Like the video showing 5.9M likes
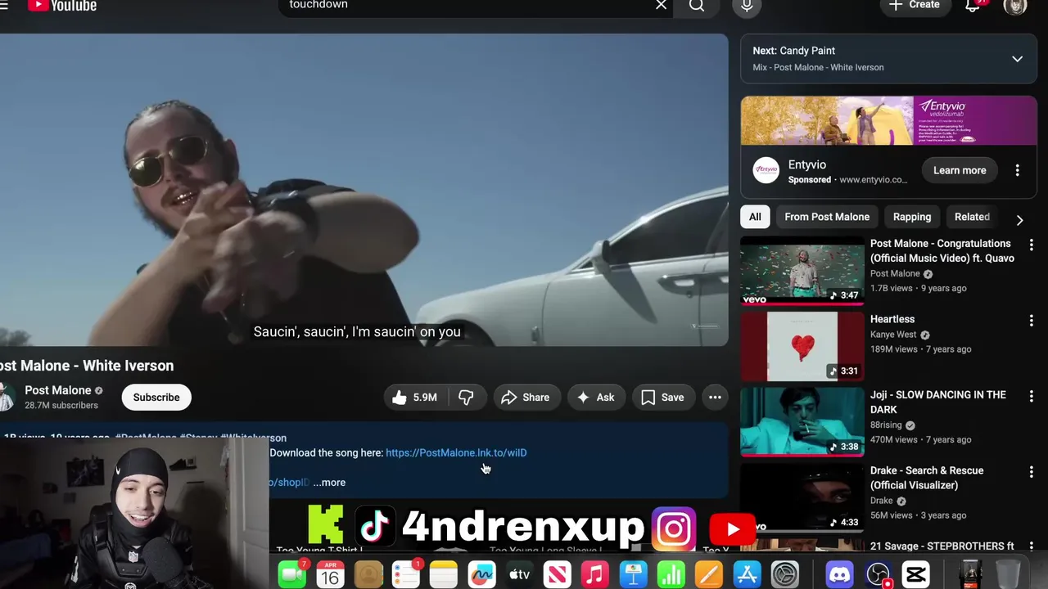This screenshot has height=589, width=1048. (x=415, y=398)
